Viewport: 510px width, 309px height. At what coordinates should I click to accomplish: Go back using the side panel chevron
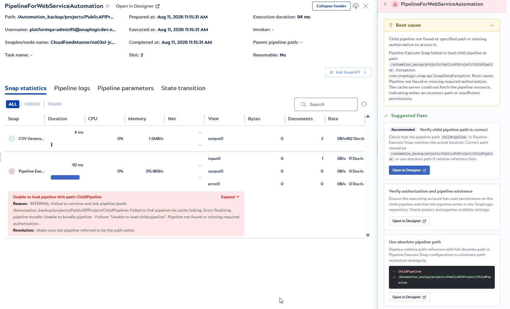tap(385, 4)
